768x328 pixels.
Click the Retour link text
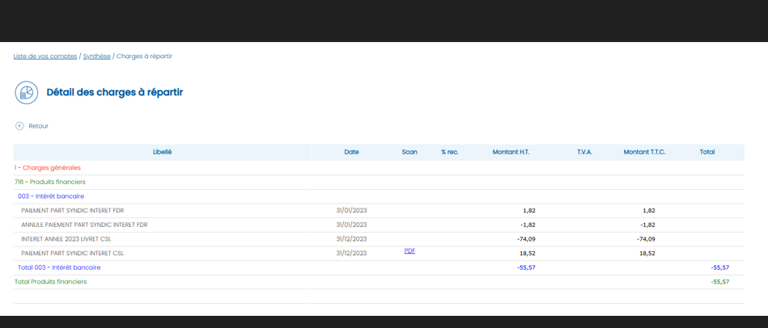(39, 126)
